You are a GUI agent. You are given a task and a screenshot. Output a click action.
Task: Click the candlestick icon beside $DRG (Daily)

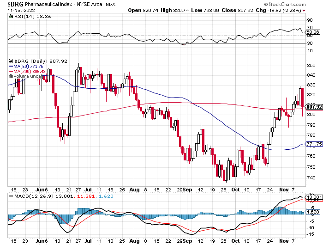pyautogui.click(x=10, y=61)
